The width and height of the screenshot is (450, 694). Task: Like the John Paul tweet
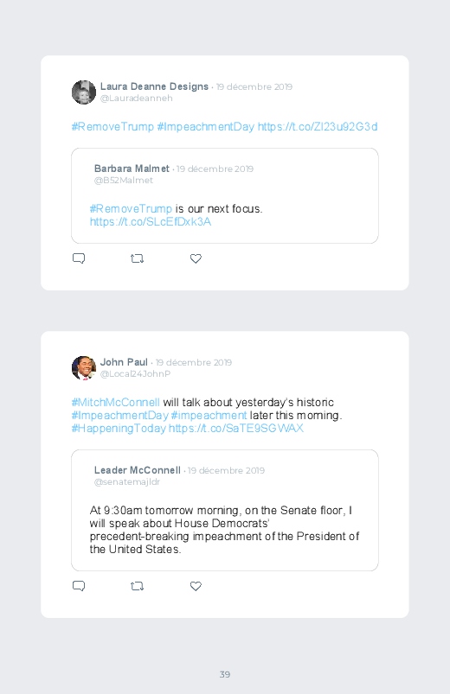pyautogui.click(x=196, y=586)
